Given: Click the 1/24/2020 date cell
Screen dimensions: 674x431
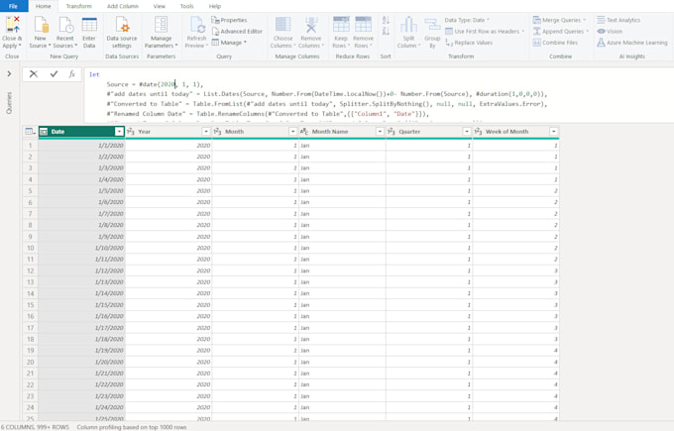Looking at the screenshot, I should [x=81, y=407].
